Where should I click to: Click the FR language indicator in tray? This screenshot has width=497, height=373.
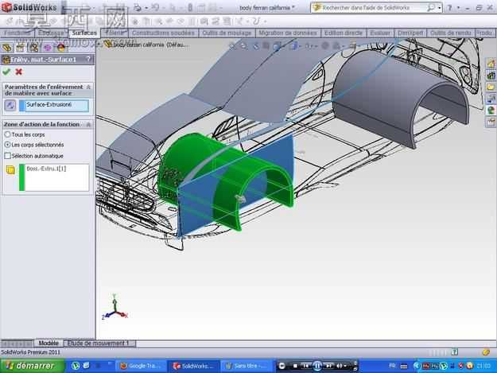tap(392, 366)
